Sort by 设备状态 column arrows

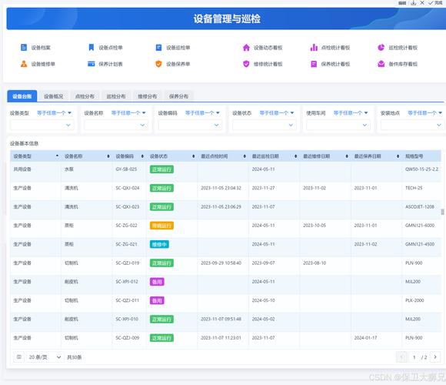[194, 156]
